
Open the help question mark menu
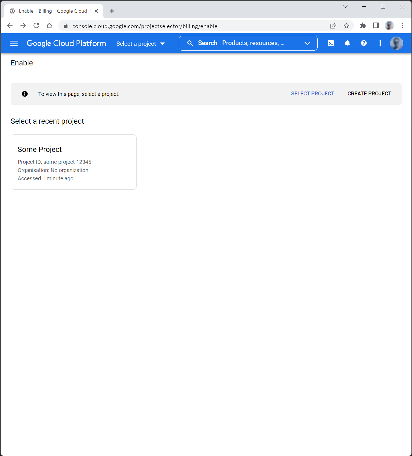click(364, 43)
